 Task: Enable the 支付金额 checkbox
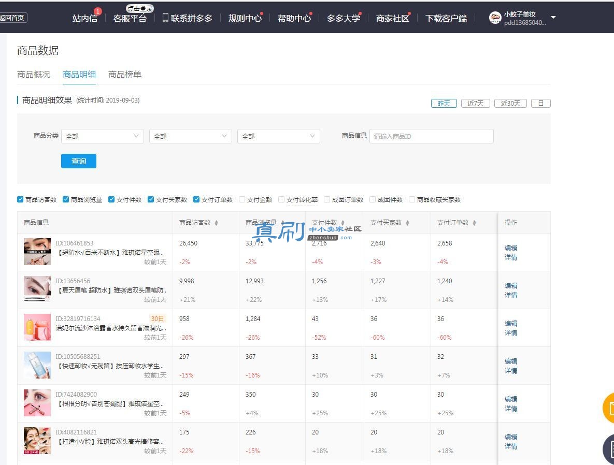point(242,199)
